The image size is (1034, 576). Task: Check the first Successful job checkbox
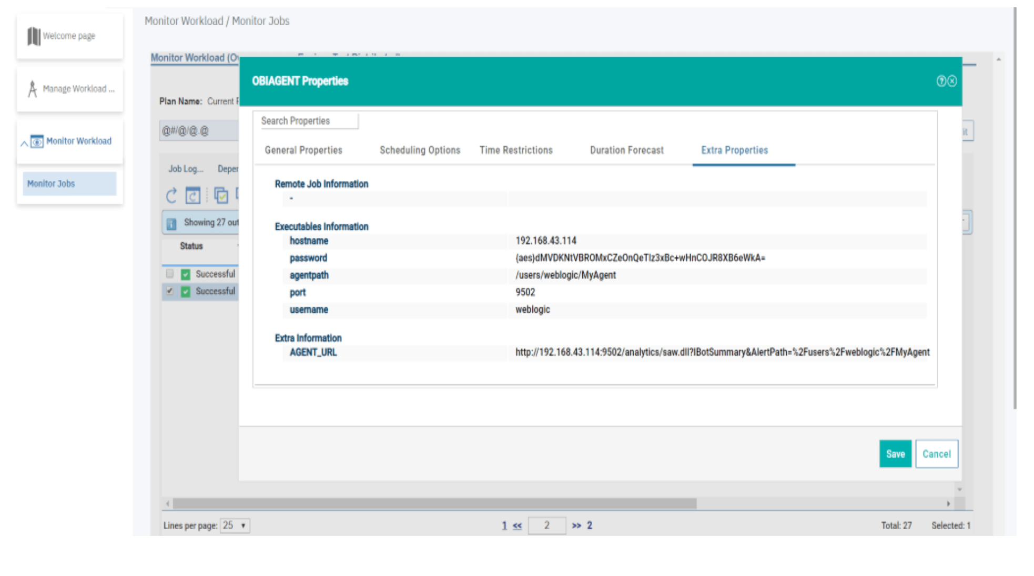pos(169,274)
